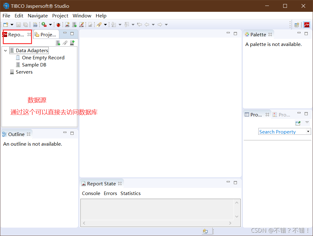This screenshot has width=313, height=236.
Task: Click the Previous Annotation toolbar icon
Action: [127, 25]
